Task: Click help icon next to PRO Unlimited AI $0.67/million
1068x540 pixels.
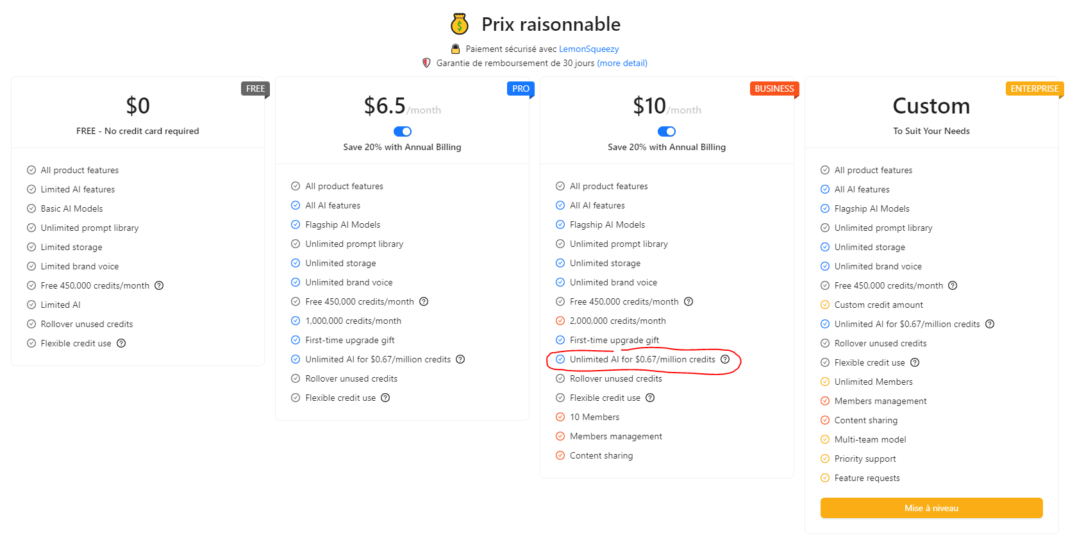Action: pyautogui.click(x=460, y=359)
